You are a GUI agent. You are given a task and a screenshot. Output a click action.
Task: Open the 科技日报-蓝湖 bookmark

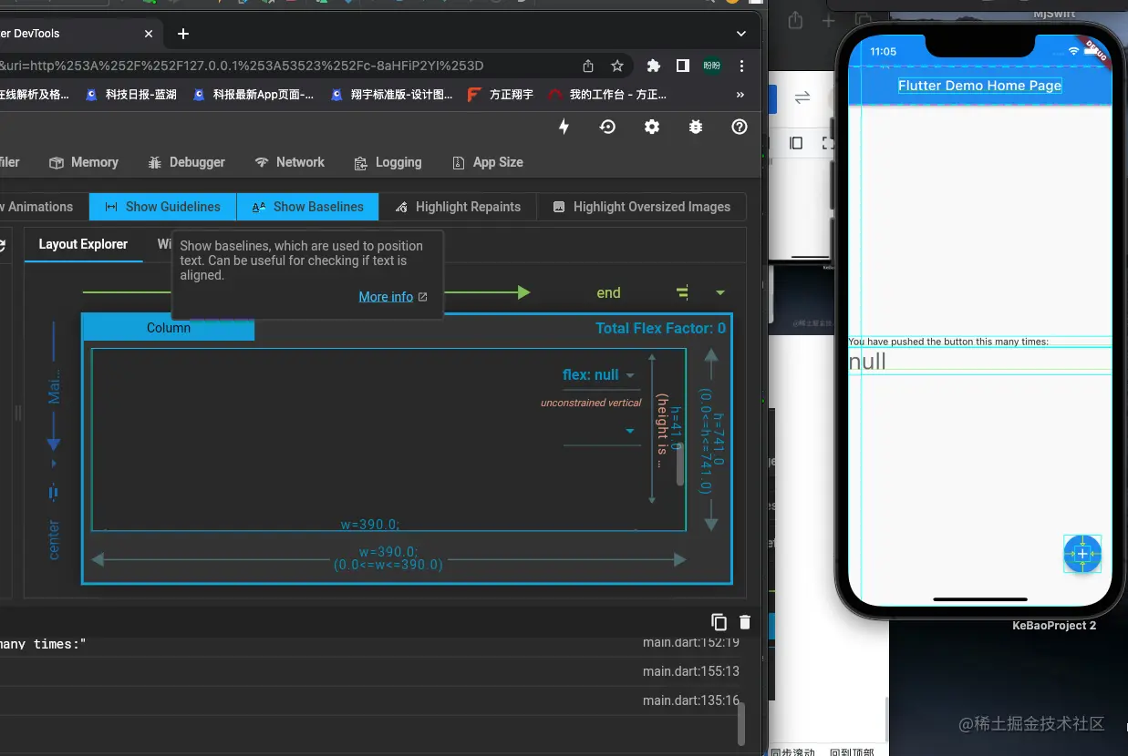(131, 95)
